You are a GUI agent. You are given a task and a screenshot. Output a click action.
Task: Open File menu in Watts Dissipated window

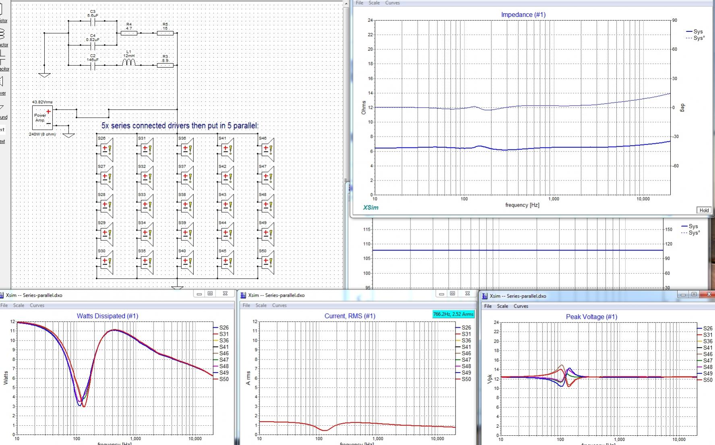[4, 305]
